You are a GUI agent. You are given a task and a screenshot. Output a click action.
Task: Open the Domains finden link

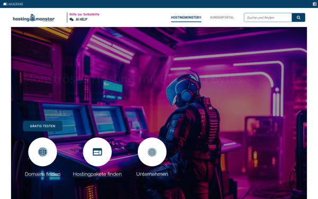[x=42, y=174]
